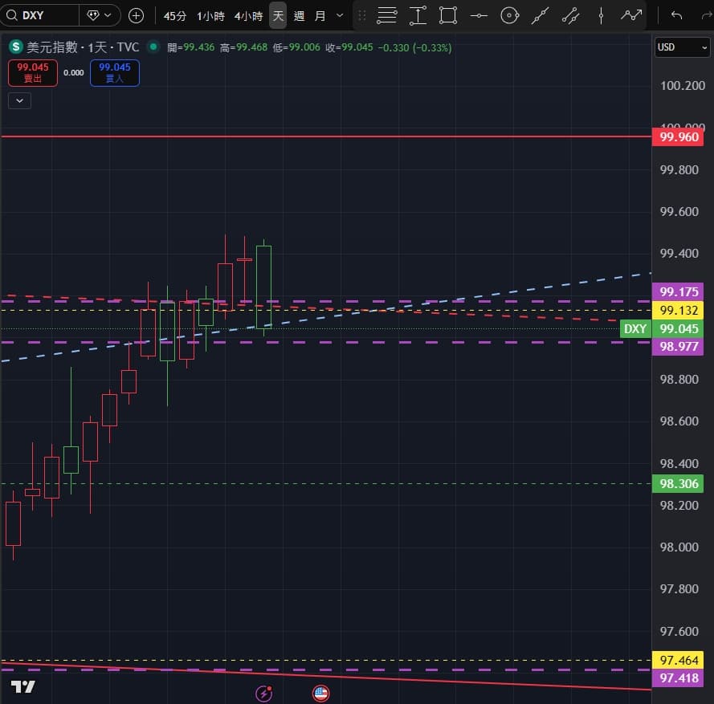
Task: Select the price range measure tool
Action: (x=418, y=15)
